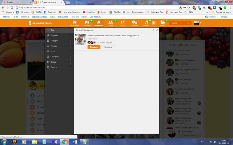The image size is (233, 145).
Task: Expand the 'Все проекты' dropdown
Action: (x=96, y=17)
